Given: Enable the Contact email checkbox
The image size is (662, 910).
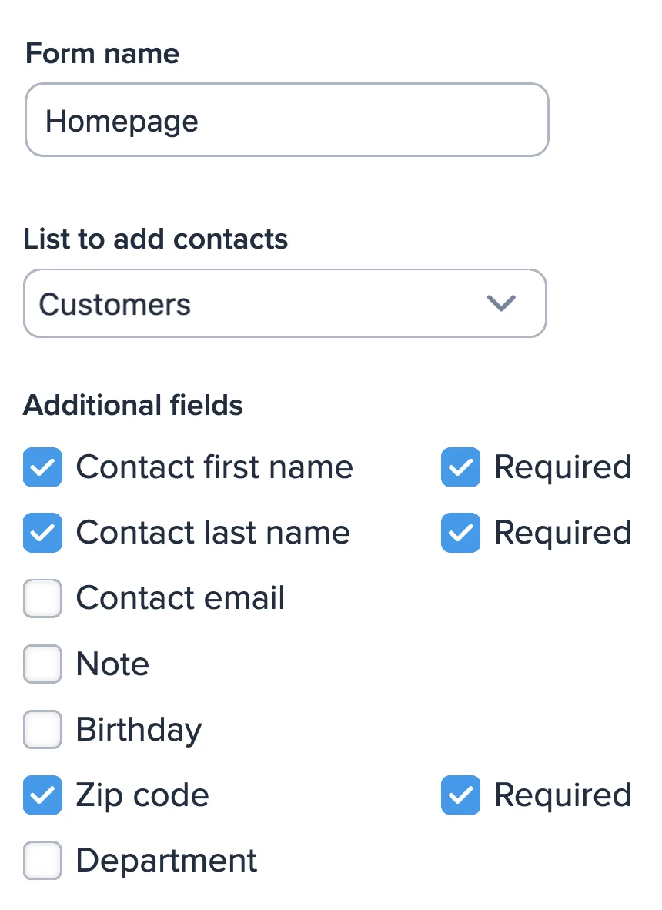Looking at the screenshot, I should coord(42,598).
